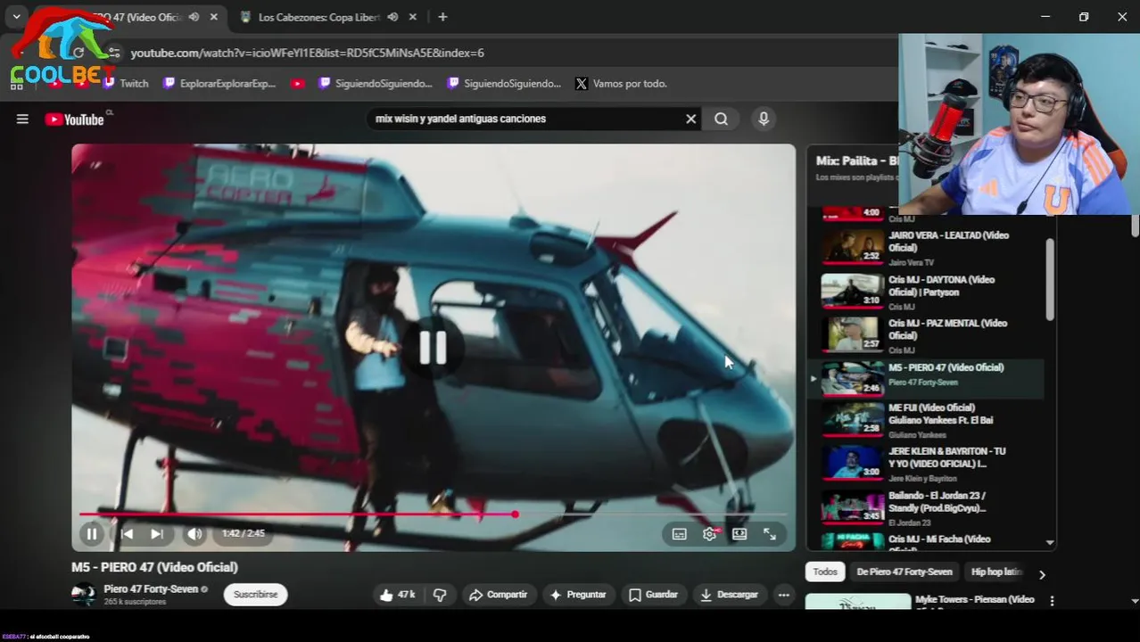Focus the search field with 'mix wisin y yandel'
Image resolution: width=1140 pixels, height=642 pixels.
pyautogui.click(x=526, y=119)
